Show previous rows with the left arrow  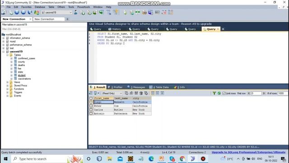pyautogui.click(x=249, y=93)
